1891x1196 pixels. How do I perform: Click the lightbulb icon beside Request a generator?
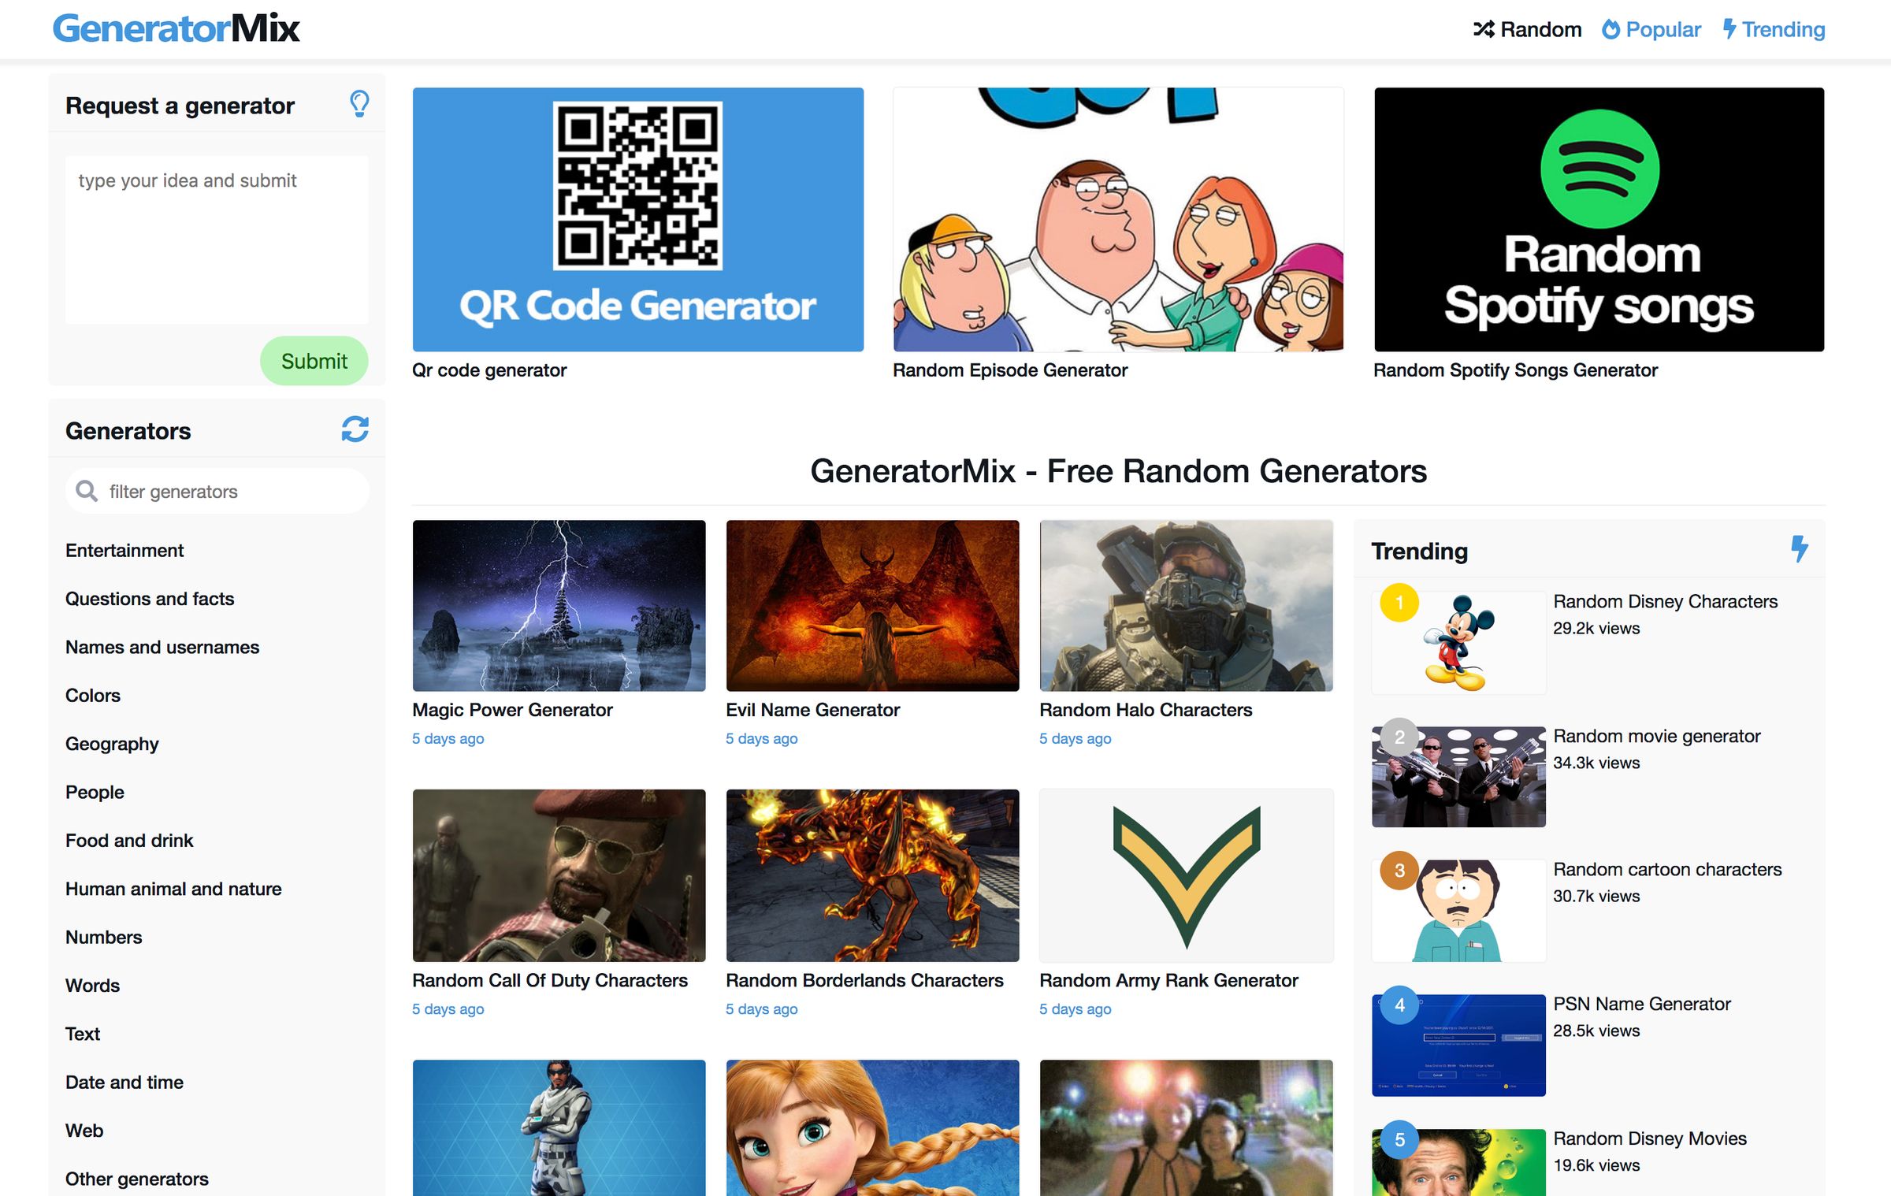(359, 104)
